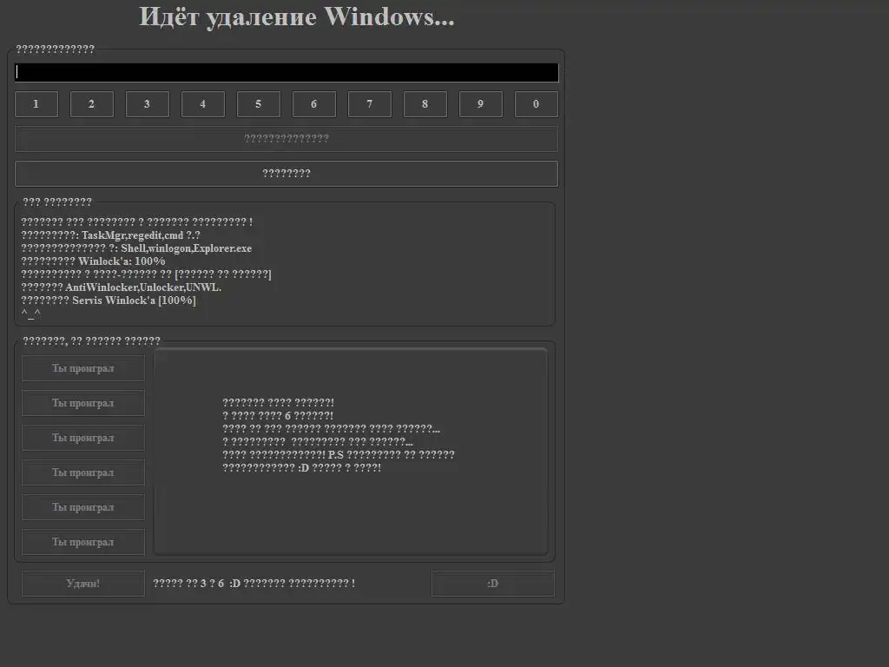Click the Winlock'a: 100% text line
The width and height of the screenshot is (889, 667).
click(x=93, y=261)
